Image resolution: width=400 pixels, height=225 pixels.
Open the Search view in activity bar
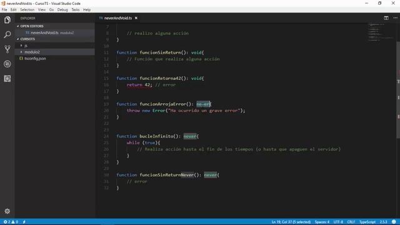point(7,34)
